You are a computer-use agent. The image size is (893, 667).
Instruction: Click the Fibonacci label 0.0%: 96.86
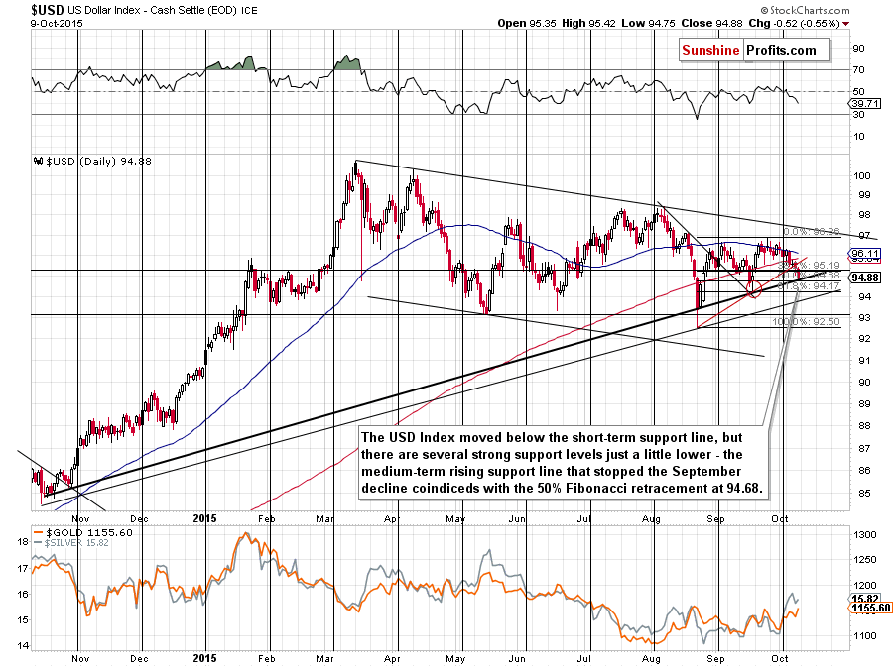(812, 232)
